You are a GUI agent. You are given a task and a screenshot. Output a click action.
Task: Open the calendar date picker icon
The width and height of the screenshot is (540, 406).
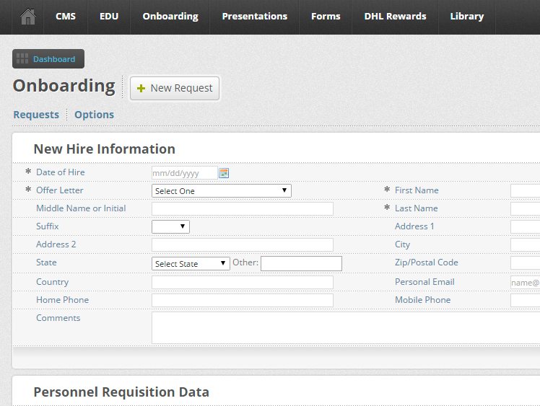tap(224, 173)
